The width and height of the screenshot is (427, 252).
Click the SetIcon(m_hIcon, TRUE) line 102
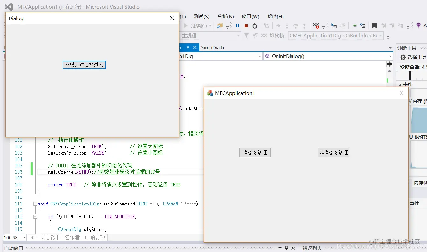(77, 147)
